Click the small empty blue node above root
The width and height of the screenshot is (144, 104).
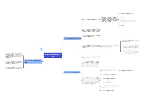coord(41,49)
